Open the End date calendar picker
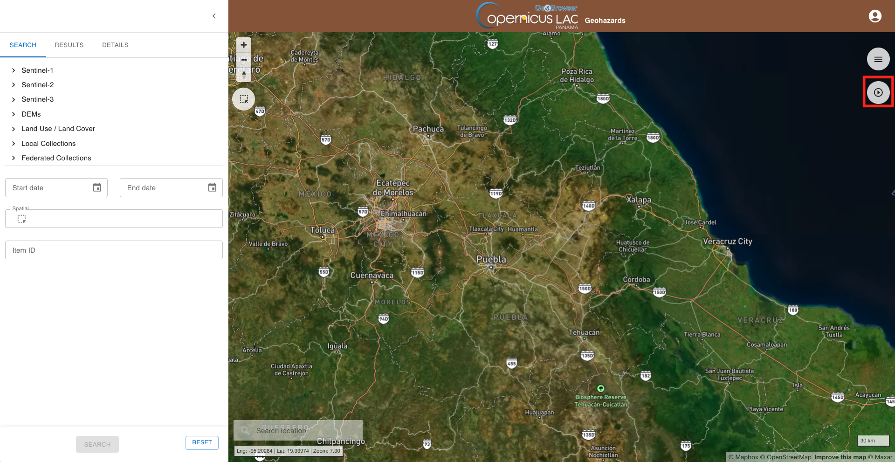The height and width of the screenshot is (462, 895). point(212,187)
